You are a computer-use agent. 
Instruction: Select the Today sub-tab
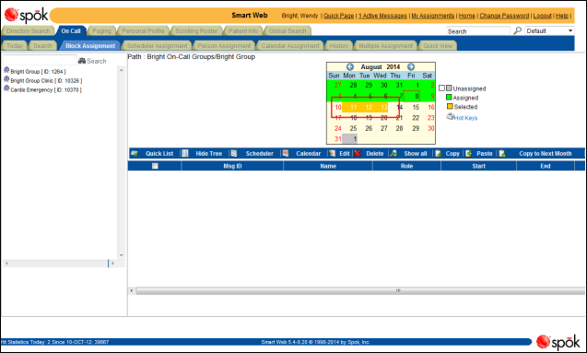(x=15, y=46)
